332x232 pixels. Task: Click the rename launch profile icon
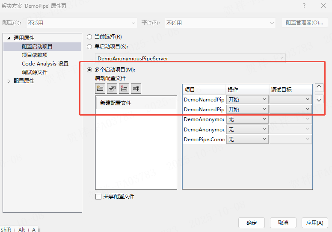[136, 89]
